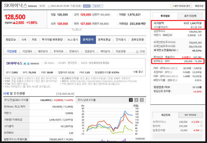Click the help icon beside 추정PER EPS
The width and height of the screenshot is (207, 143).
(x=171, y=72)
